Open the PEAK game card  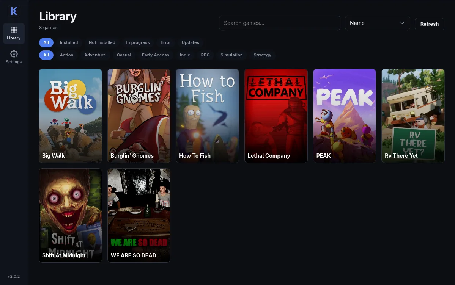345,116
